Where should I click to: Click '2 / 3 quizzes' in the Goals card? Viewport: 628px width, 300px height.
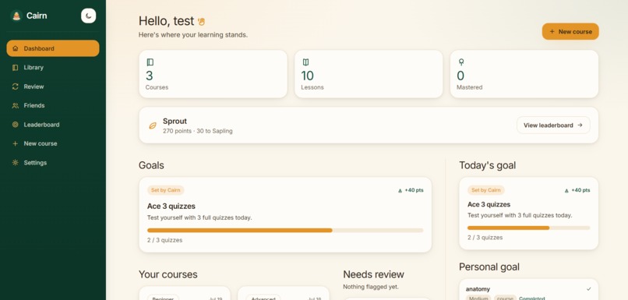click(x=164, y=240)
